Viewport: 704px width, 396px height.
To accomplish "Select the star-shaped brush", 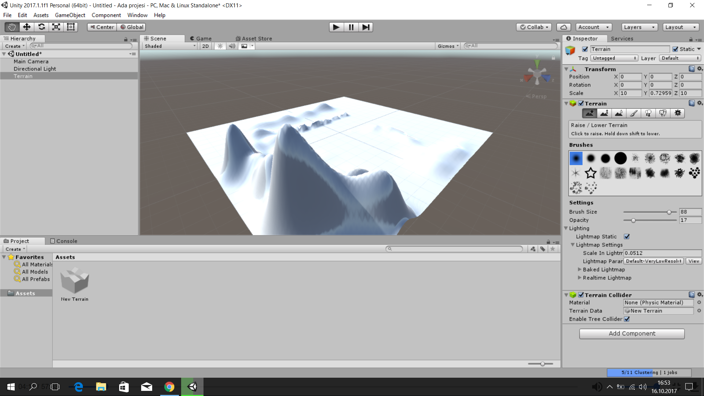I will click(x=590, y=173).
